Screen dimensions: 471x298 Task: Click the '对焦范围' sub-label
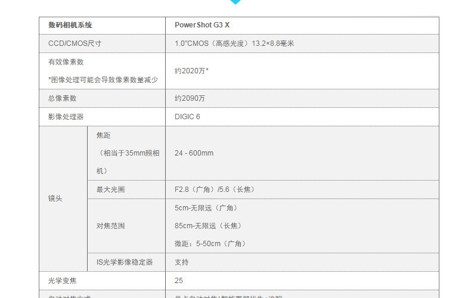[x=110, y=226]
